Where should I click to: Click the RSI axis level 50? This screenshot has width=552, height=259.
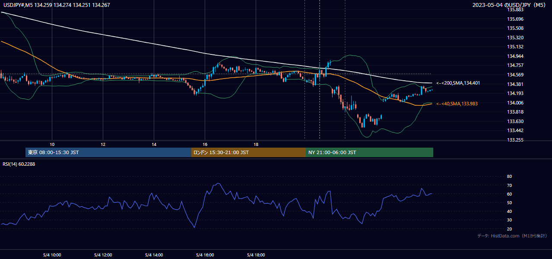click(509, 202)
